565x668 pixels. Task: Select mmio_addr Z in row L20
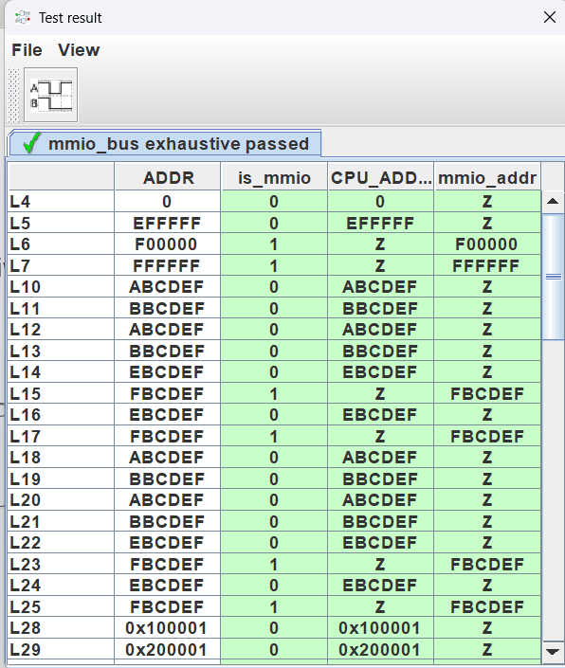point(487,499)
